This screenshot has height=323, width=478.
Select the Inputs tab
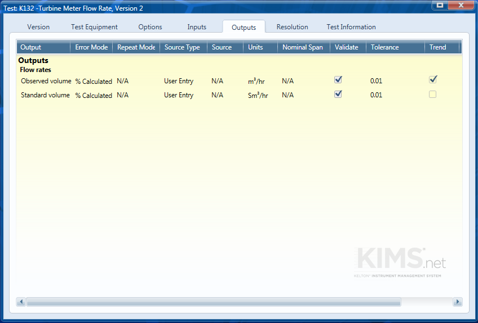[197, 27]
